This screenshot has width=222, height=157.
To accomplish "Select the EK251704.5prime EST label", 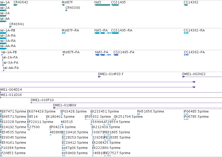I will (128, 117).
